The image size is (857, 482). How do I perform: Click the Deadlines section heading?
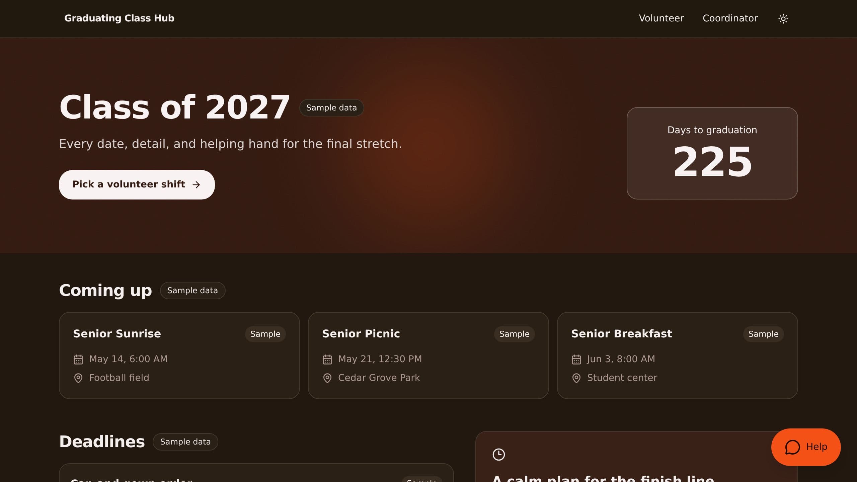(102, 442)
